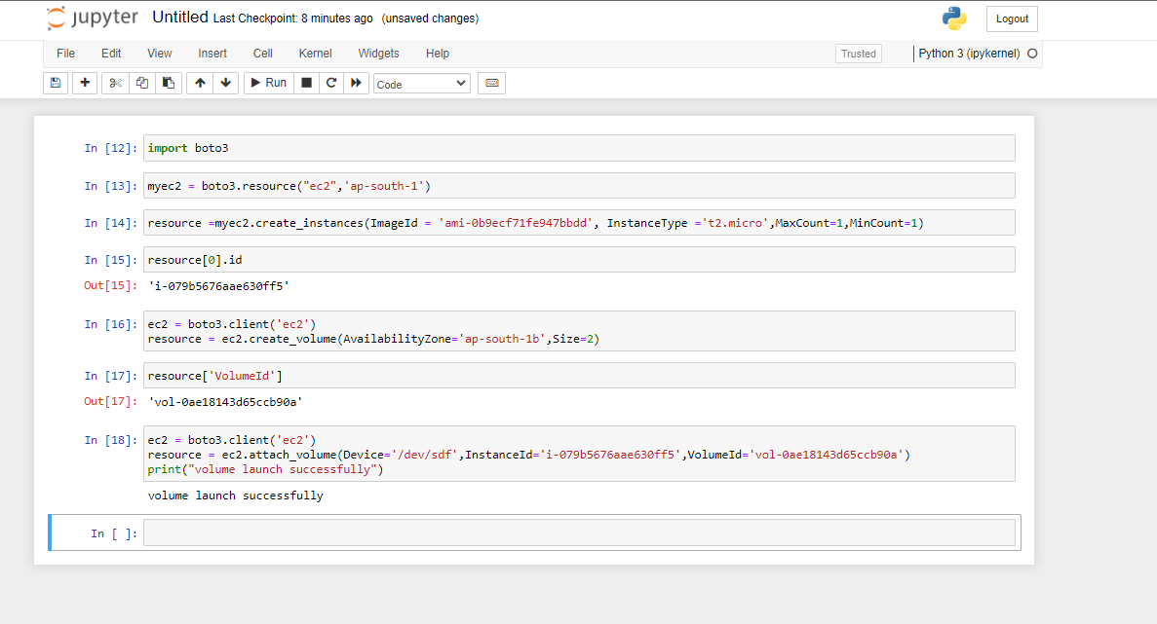The width and height of the screenshot is (1157, 624).
Task: Interrupt the kernel with the stop icon
Action: (x=304, y=83)
